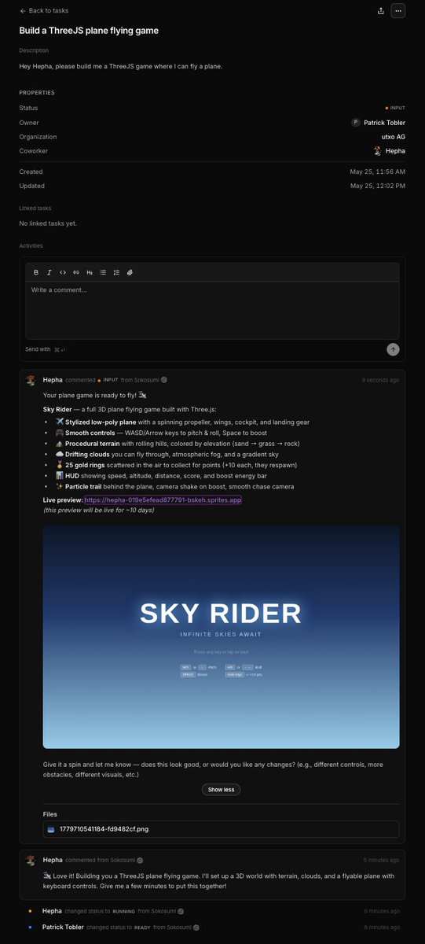Click the Updated date May 25, 12:02 PM
Screen dimensions: 425x944
point(378,186)
